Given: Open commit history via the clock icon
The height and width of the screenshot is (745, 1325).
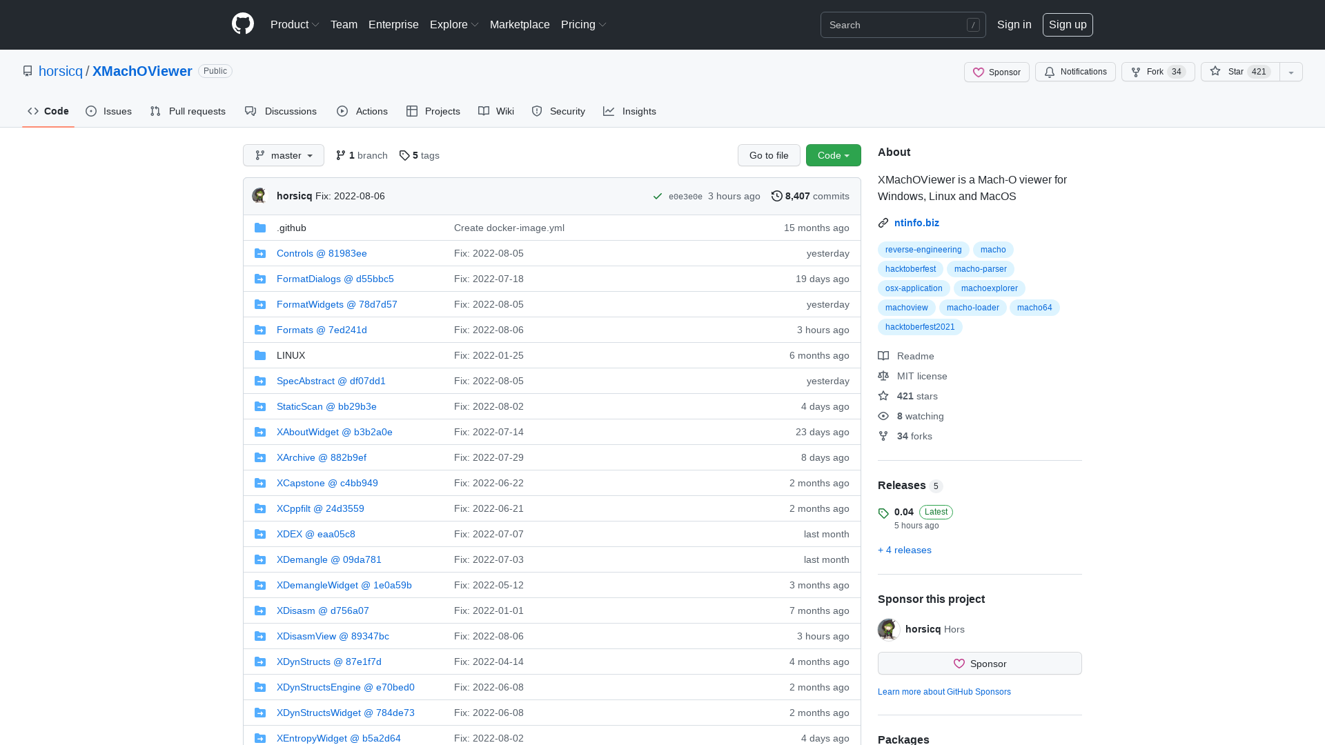Looking at the screenshot, I should pos(776,196).
